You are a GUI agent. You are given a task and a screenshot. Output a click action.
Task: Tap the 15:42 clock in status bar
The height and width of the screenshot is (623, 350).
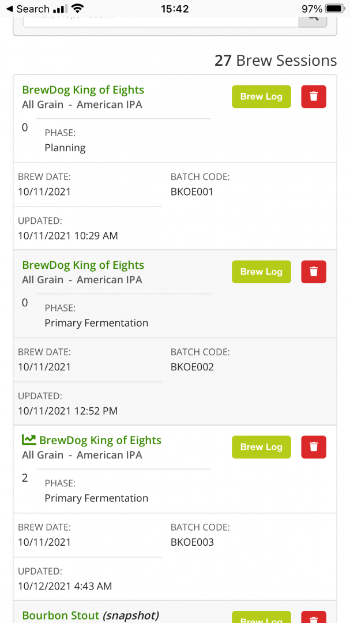pyautogui.click(x=175, y=9)
